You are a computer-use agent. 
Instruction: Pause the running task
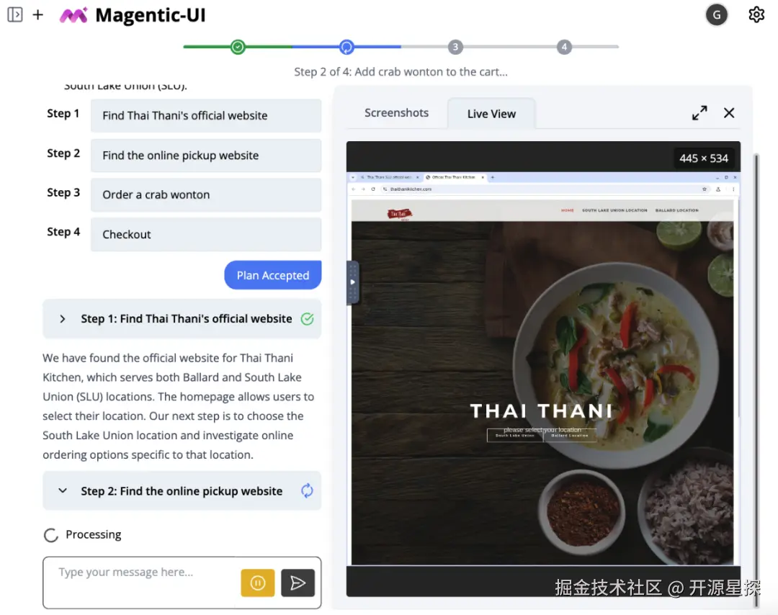click(x=257, y=583)
